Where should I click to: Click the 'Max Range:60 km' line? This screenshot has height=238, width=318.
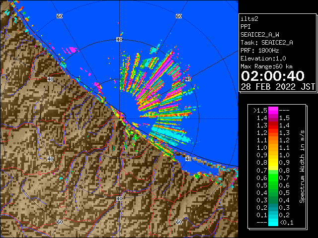[x=266, y=66]
